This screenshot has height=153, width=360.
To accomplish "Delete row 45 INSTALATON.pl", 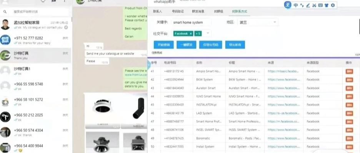I will tap(349, 105).
